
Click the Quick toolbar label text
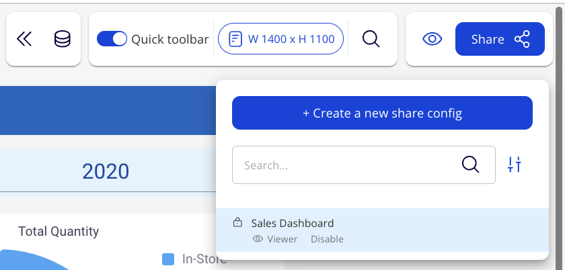pyautogui.click(x=169, y=40)
